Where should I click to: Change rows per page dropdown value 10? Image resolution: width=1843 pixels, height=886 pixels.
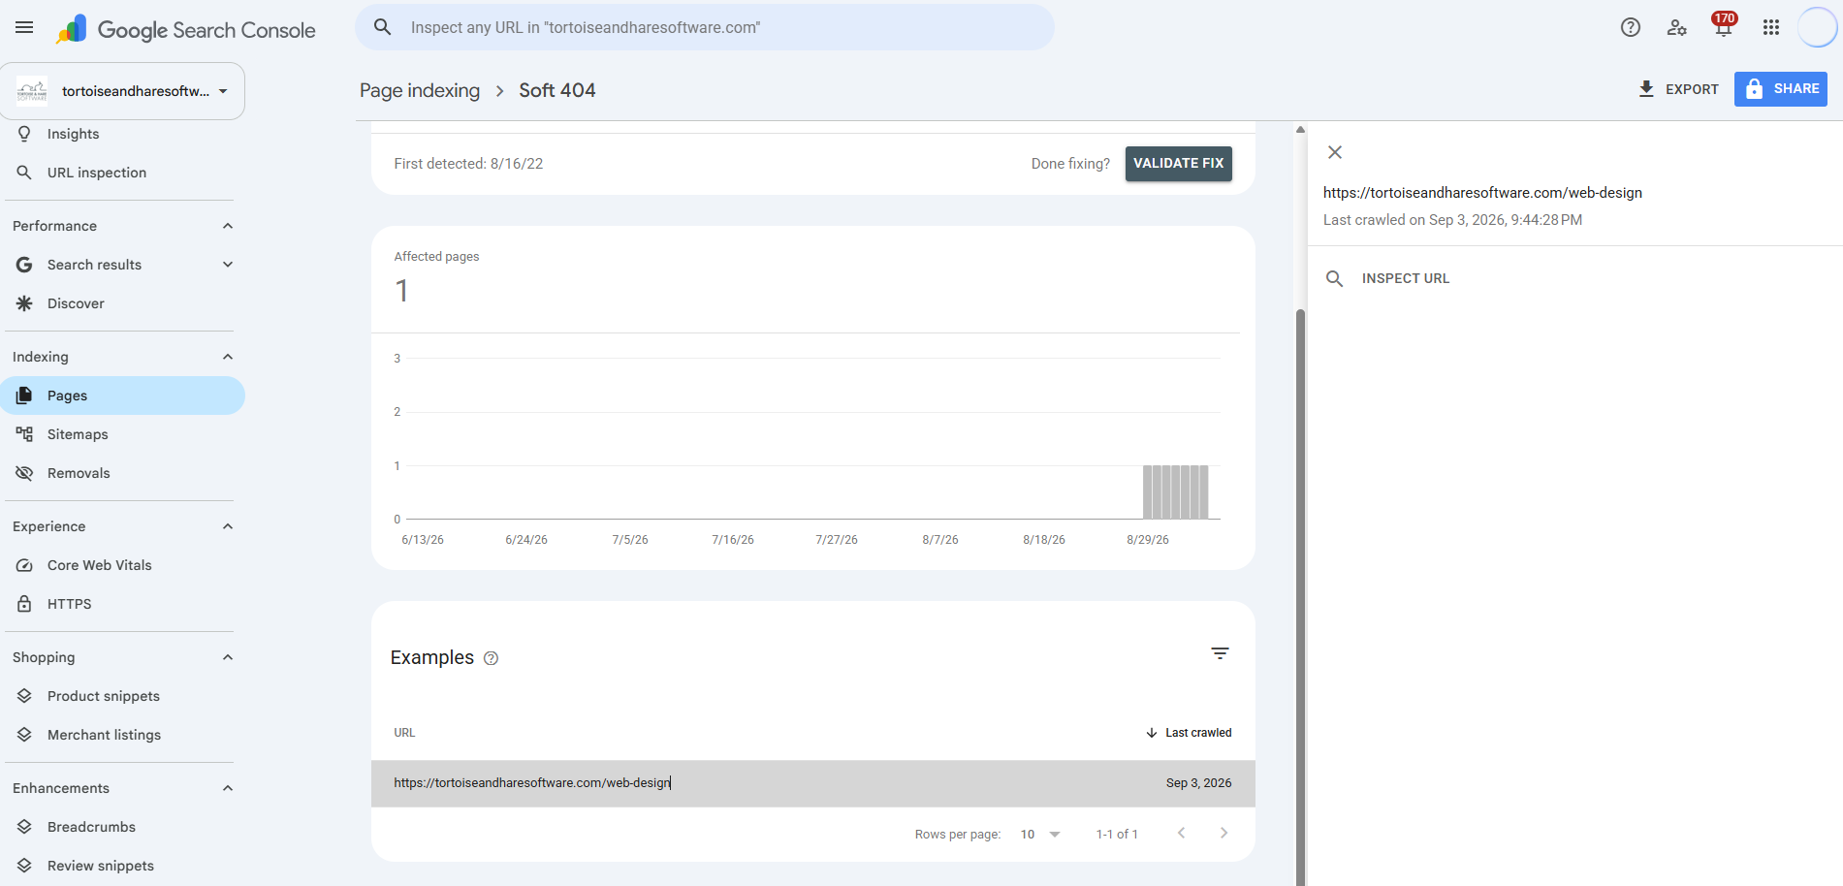[1041, 835]
